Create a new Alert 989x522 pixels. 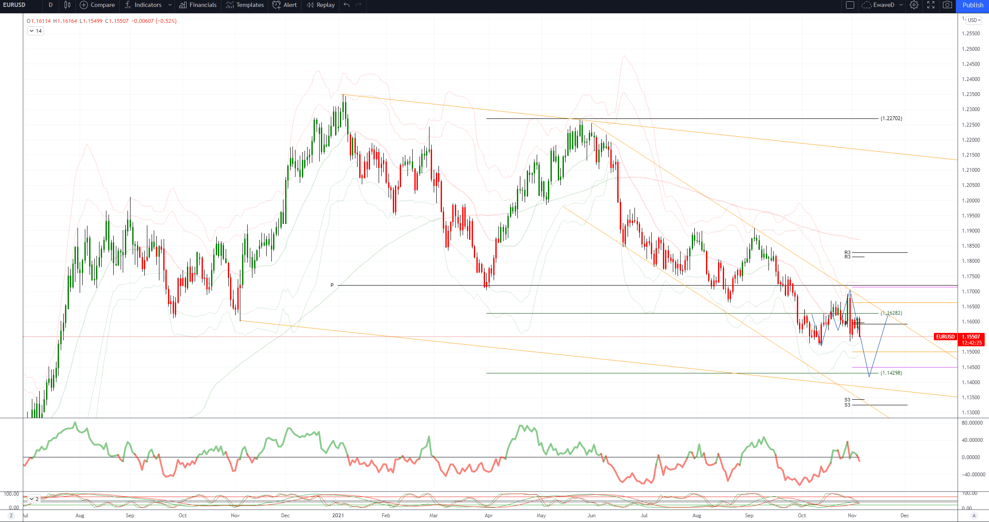[285, 5]
